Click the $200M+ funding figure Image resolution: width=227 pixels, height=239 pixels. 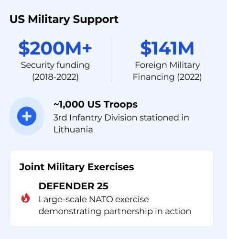[55, 48]
